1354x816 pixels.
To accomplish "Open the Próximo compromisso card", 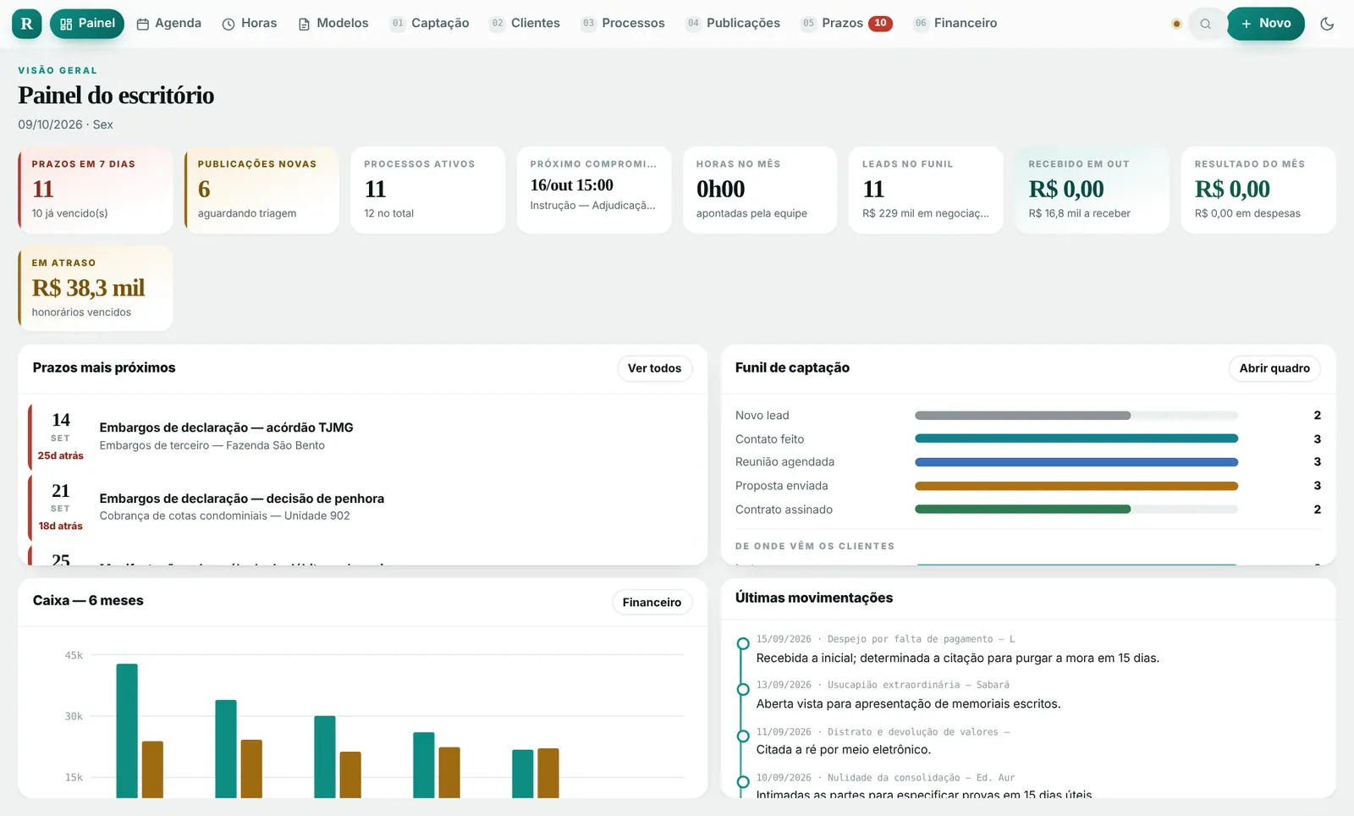I will tap(594, 190).
